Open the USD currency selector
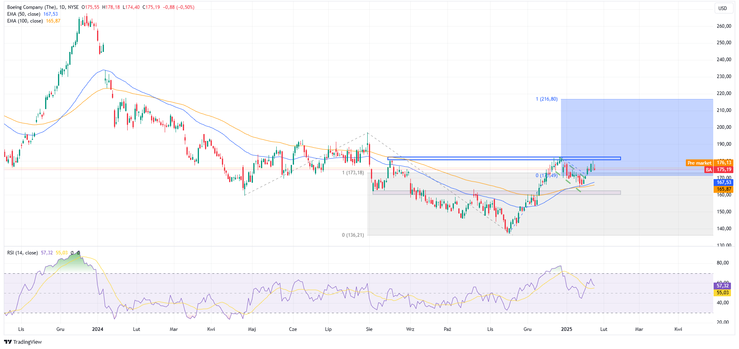739x349 pixels. click(723, 8)
